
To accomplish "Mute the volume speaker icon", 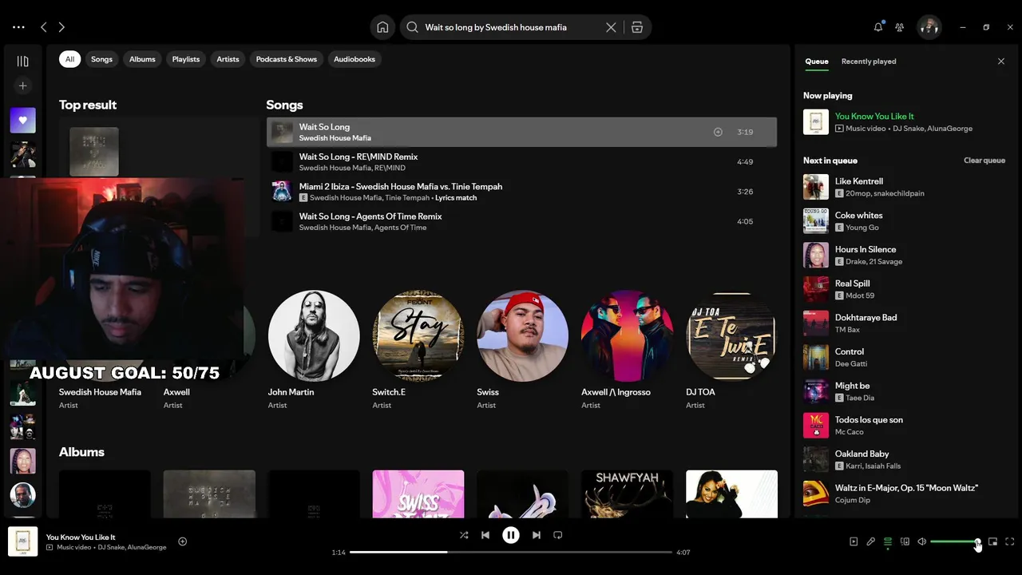I will (922, 541).
